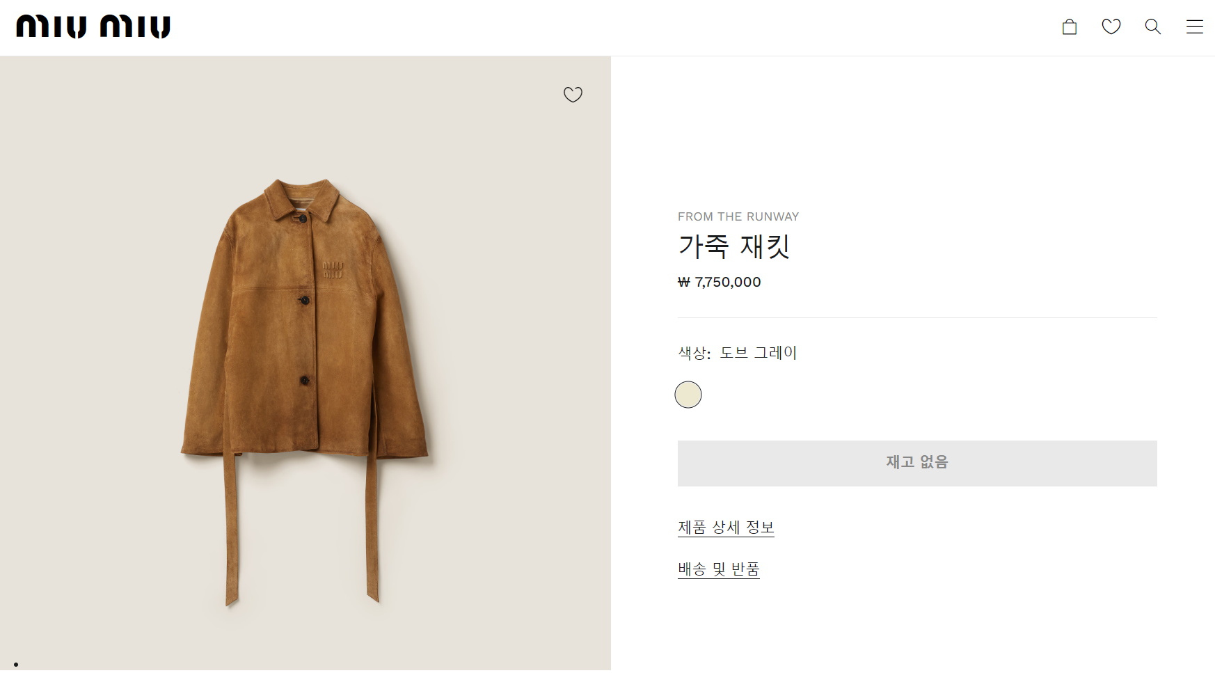
Task: Expand 제품 상세 정보 product details
Action: pos(726,528)
